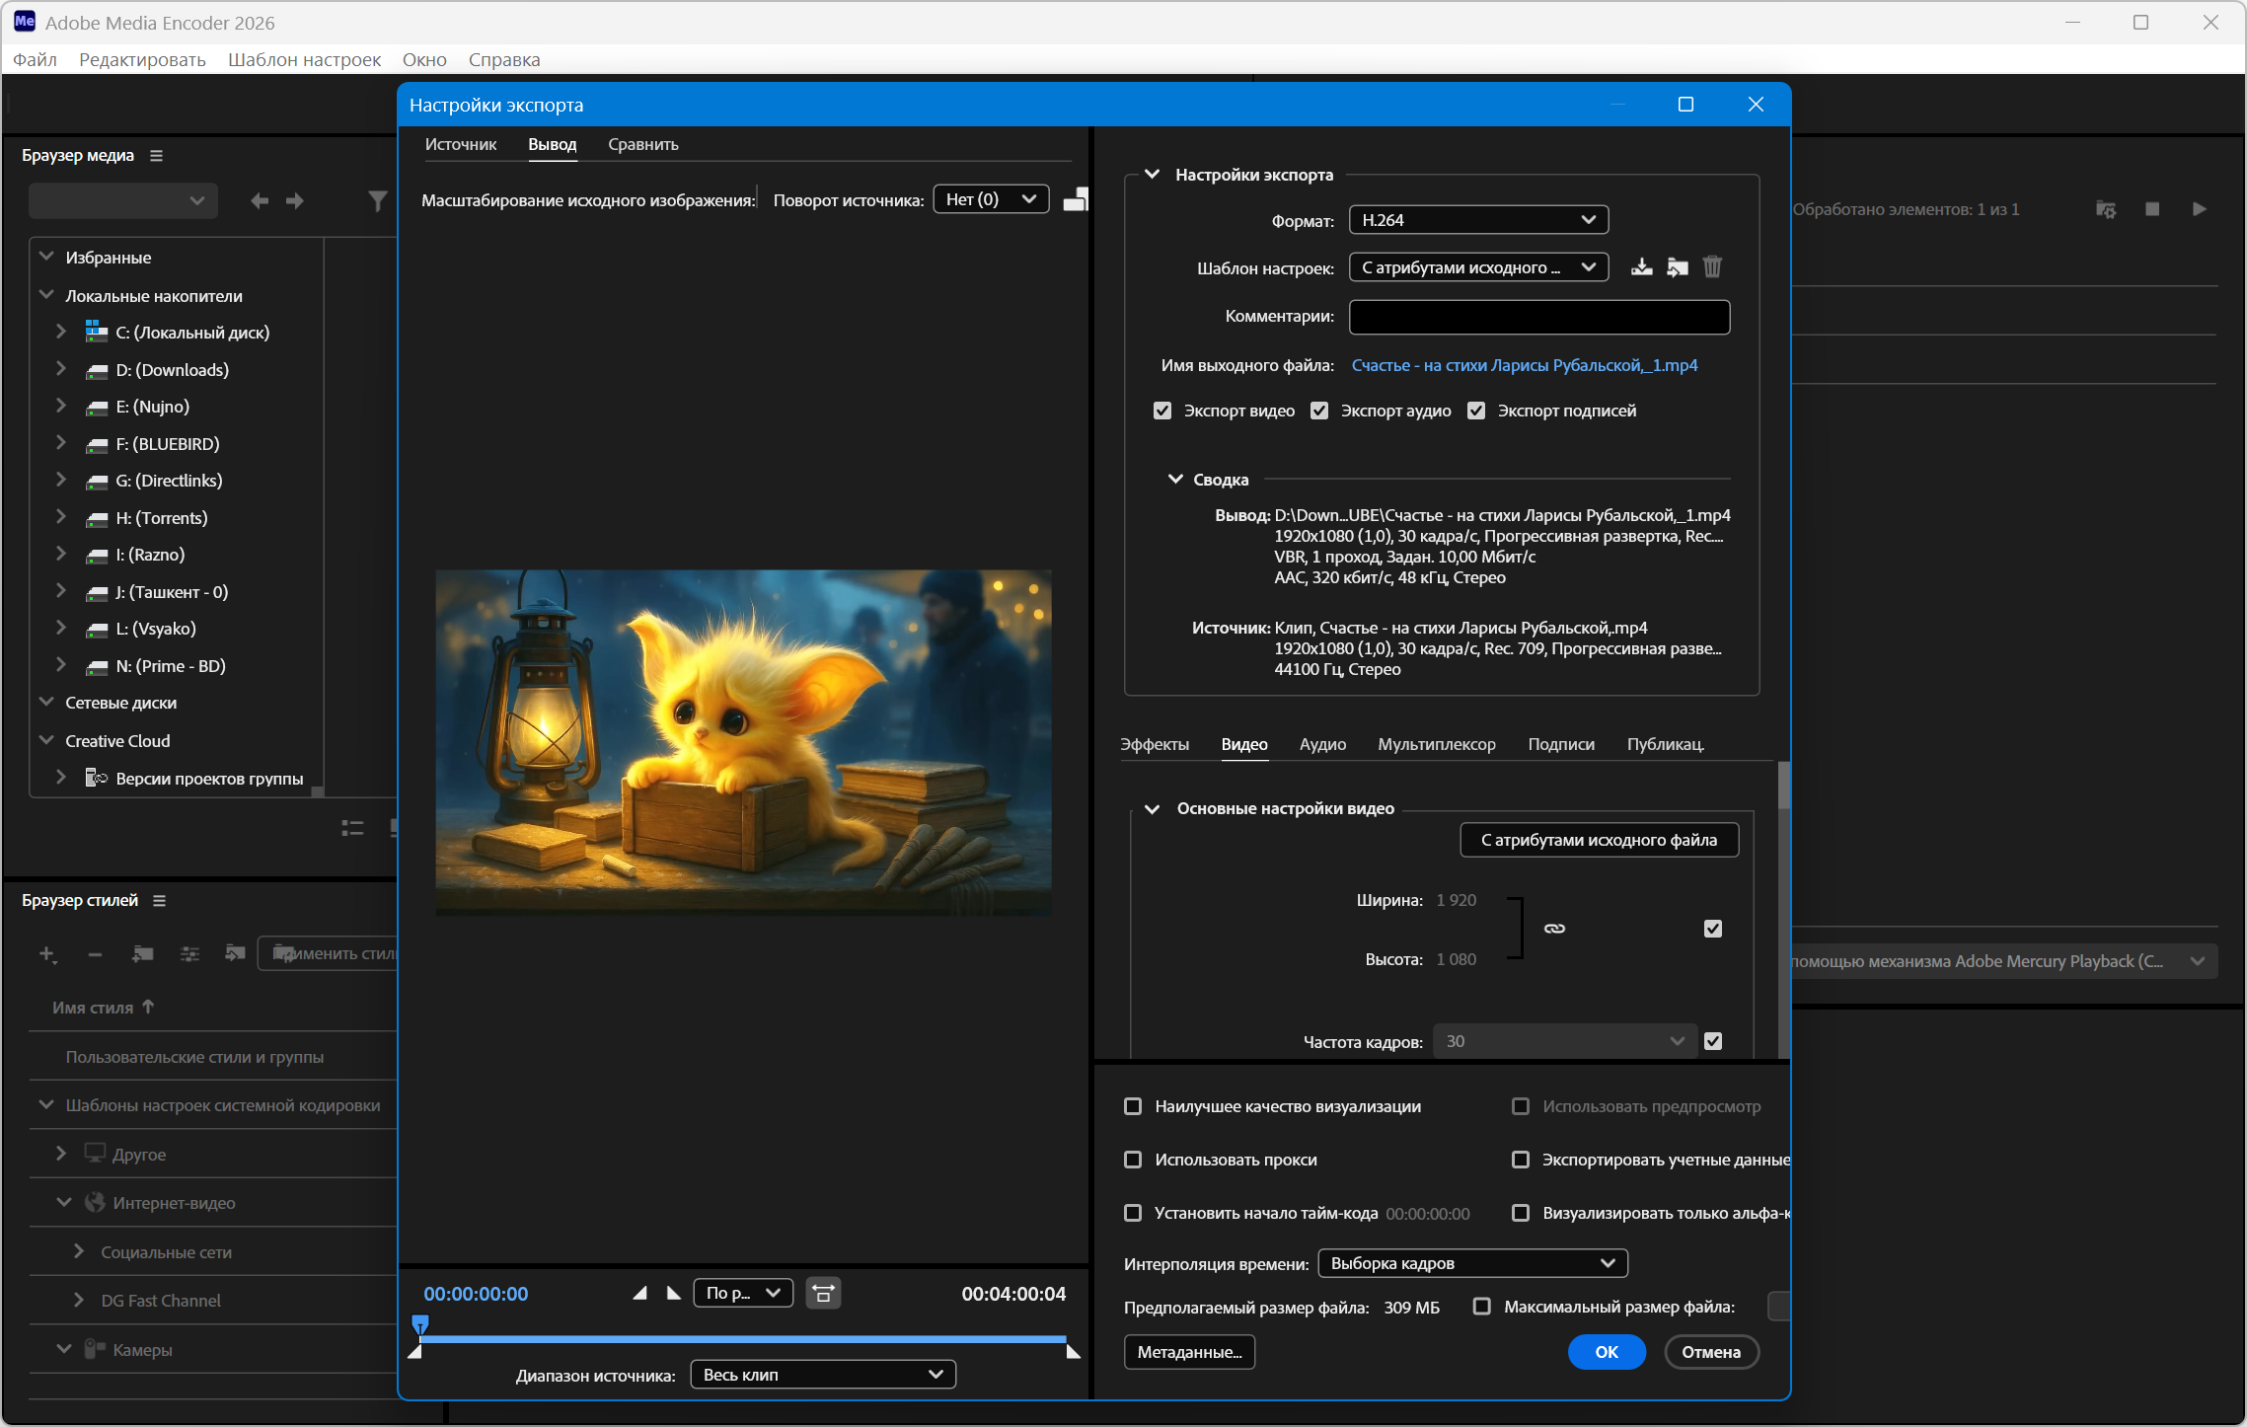Switch to the Аудио tab
Viewport: 2247px width, 1427px height.
click(1322, 744)
